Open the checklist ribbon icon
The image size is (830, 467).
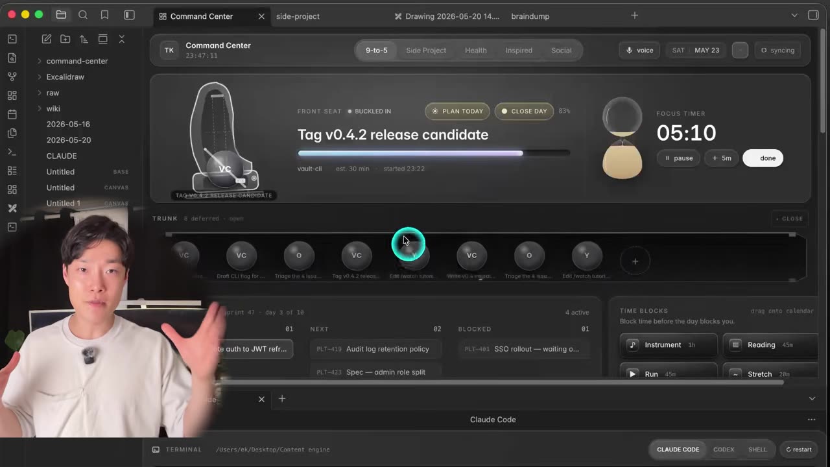(x=12, y=171)
